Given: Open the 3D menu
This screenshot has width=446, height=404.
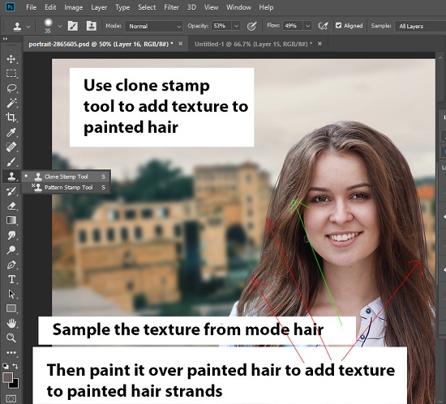Looking at the screenshot, I should click(x=191, y=7).
